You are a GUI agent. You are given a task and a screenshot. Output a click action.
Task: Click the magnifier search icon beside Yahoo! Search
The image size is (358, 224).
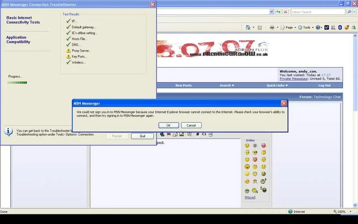349,12
